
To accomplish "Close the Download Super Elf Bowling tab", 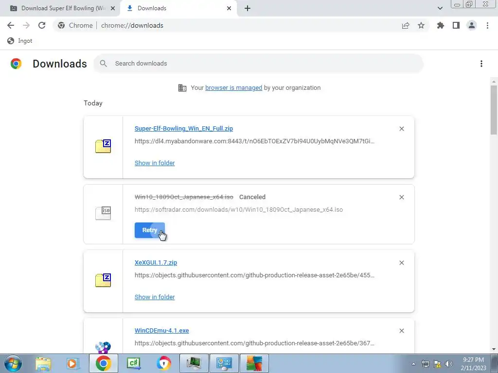I will pyautogui.click(x=113, y=8).
